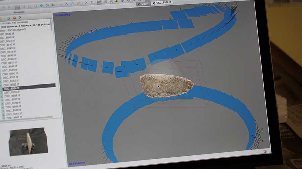Select the Navigation tool in the toolbar
Image resolution: width=302 pixels, height=169 pixels.
coord(17,7)
